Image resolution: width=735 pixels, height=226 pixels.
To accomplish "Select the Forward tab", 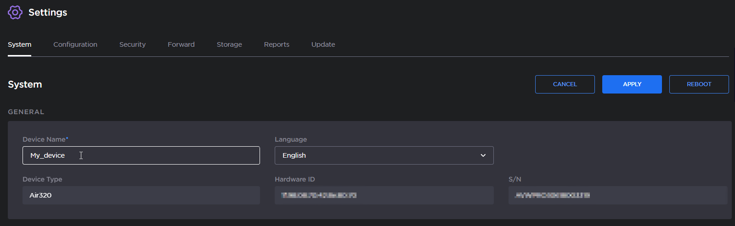I will pyautogui.click(x=181, y=44).
